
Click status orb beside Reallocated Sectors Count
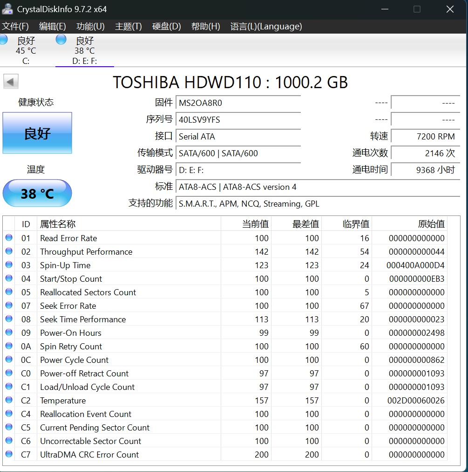click(9, 292)
